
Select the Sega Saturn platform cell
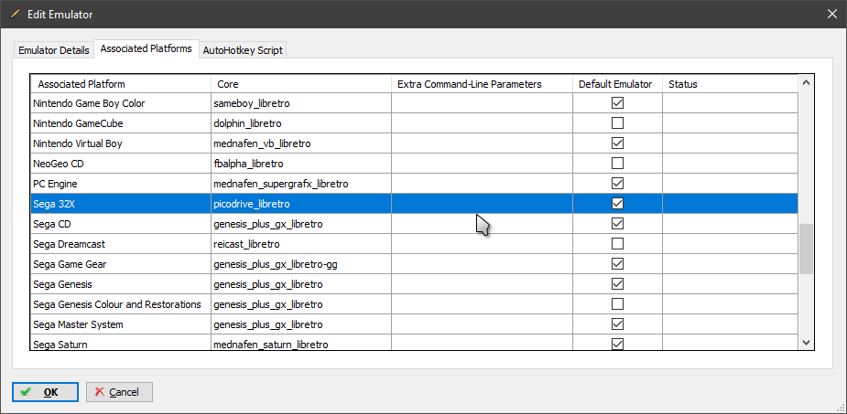pyautogui.click(x=121, y=343)
